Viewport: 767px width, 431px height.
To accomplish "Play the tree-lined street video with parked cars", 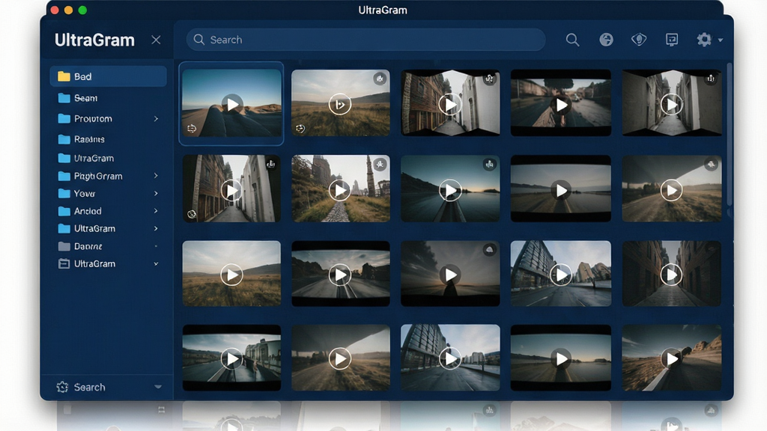I will pyautogui.click(x=561, y=104).
